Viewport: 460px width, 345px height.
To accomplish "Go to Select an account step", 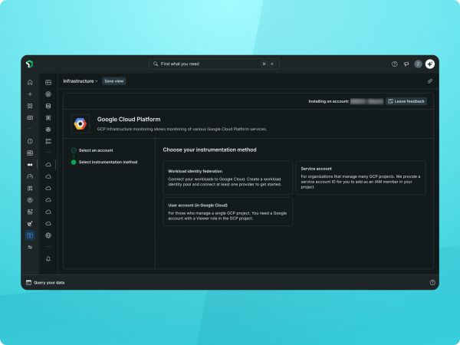I will [x=96, y=150].
